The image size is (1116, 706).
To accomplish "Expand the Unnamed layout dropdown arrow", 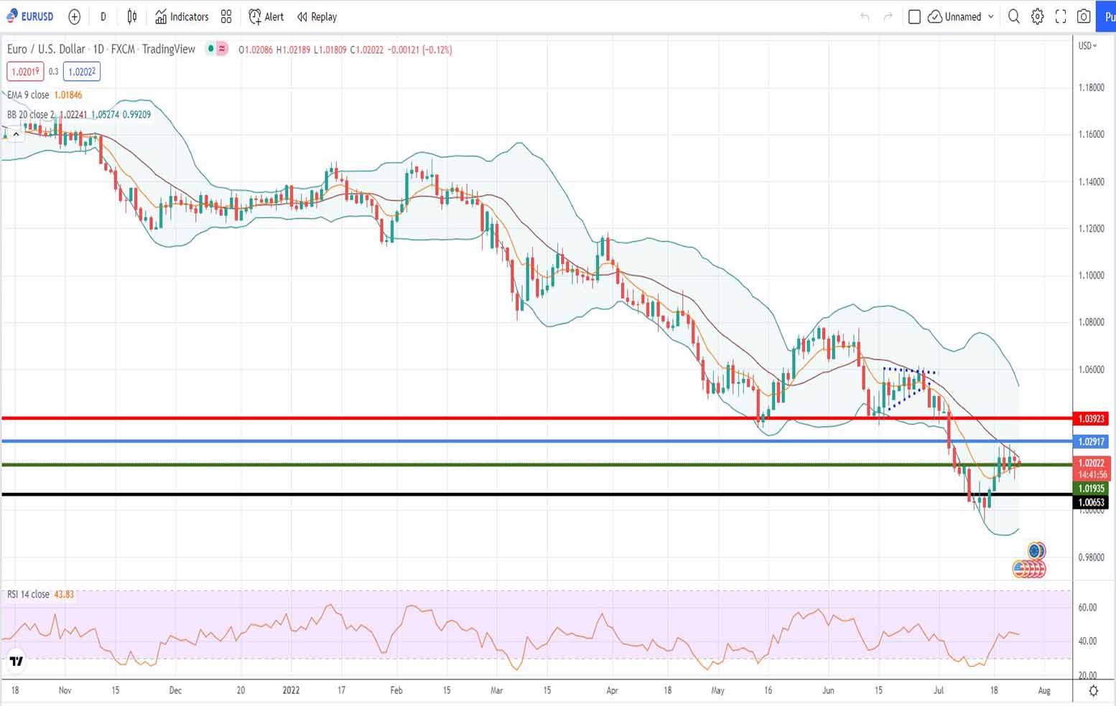I will point(991,17).
